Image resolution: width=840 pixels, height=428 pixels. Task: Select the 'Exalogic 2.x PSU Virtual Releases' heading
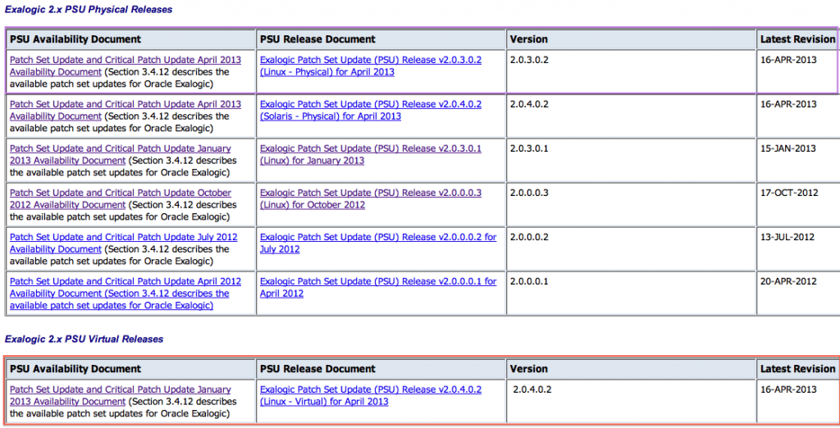pyautogui.click(x=84, y=339)
